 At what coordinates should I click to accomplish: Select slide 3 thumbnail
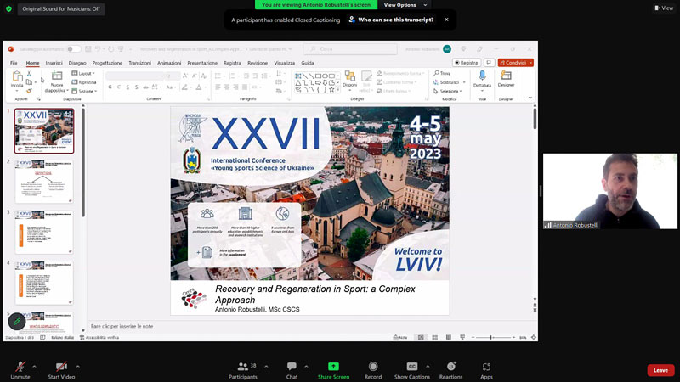click(44, 232)
